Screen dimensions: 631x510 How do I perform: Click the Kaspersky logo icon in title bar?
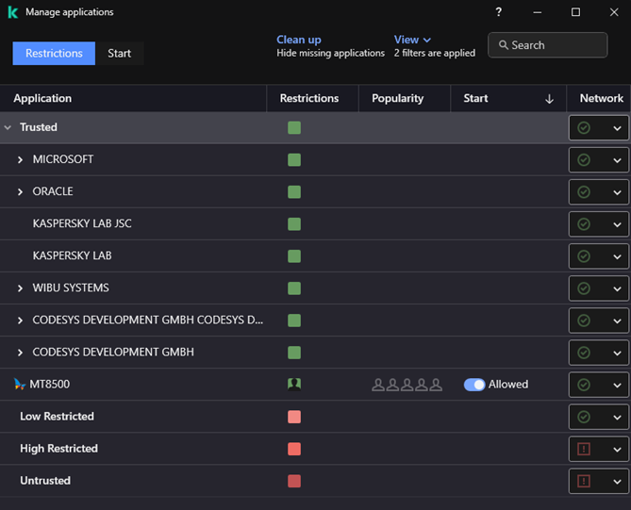click(x=13, y=12)
